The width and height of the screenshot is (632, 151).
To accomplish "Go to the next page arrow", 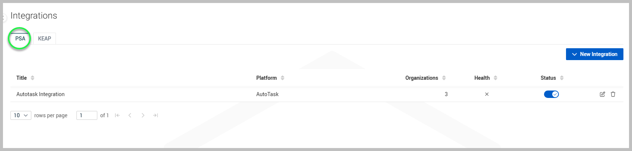I will click(x=143, y=115).
